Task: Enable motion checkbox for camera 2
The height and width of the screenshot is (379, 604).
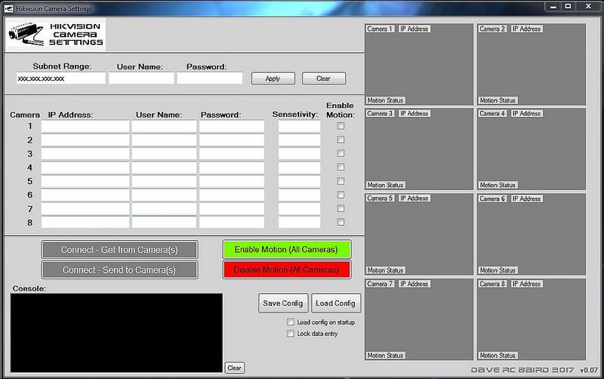Action: point(341,140)
